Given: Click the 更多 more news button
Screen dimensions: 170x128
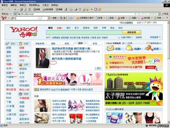Looking at the screenshot, I should pyautogui.click(x=98, y=68).
